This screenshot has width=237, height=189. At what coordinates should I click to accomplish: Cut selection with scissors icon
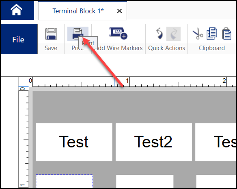[x=198, y=34]
